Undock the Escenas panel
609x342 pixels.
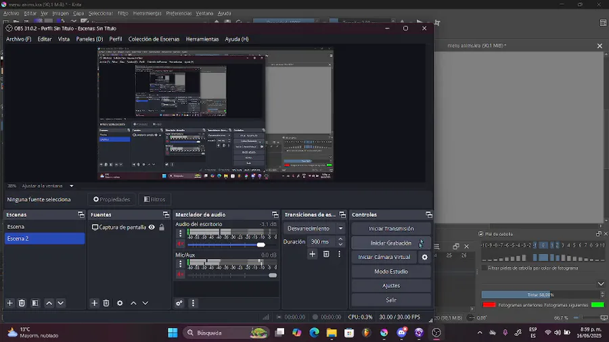click(x=81, y=214)
